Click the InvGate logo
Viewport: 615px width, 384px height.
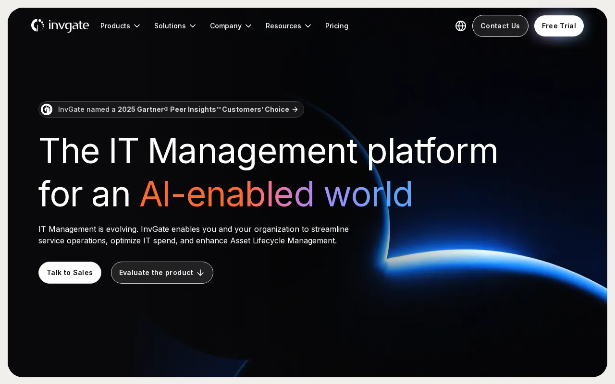(x=60, y=26)
